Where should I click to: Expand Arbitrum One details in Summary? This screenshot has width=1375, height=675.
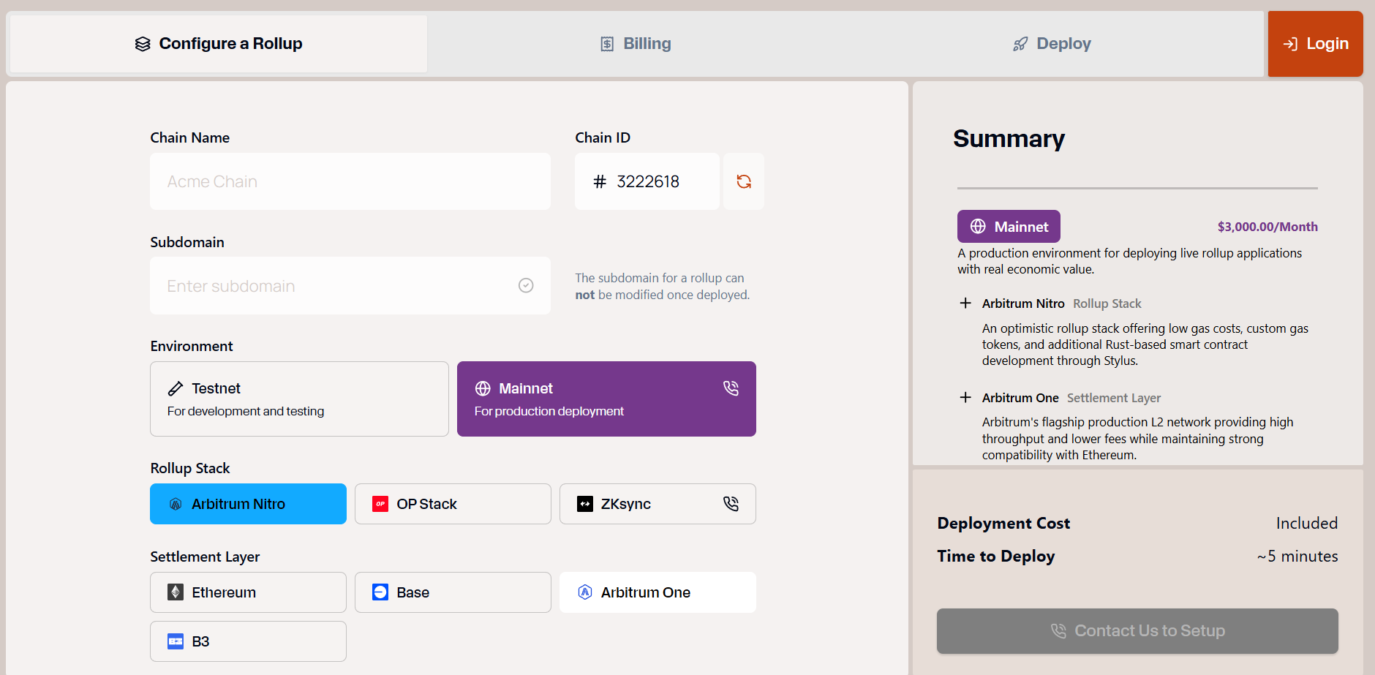click(965, 398)
